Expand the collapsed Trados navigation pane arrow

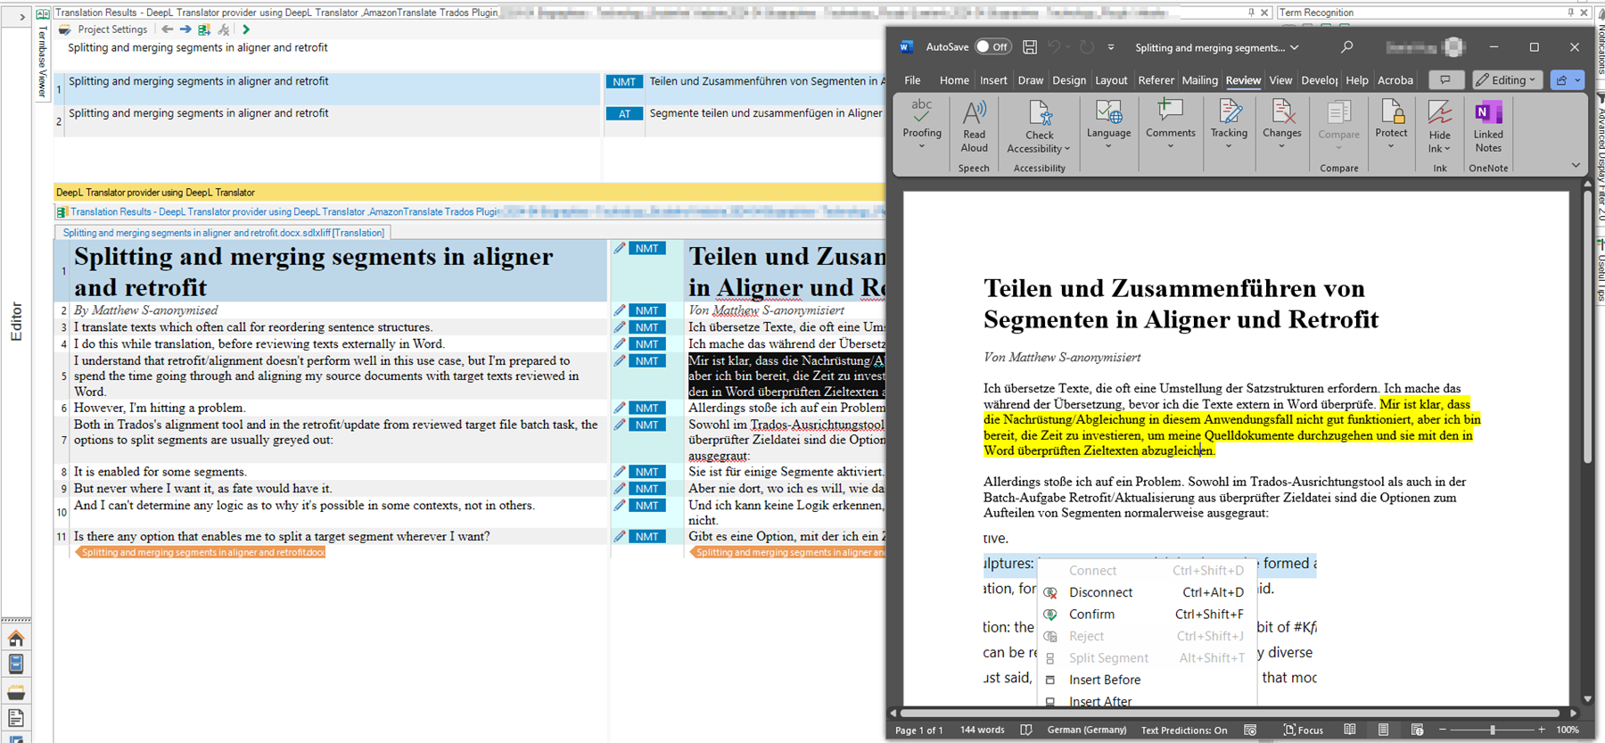coord(22,17)
